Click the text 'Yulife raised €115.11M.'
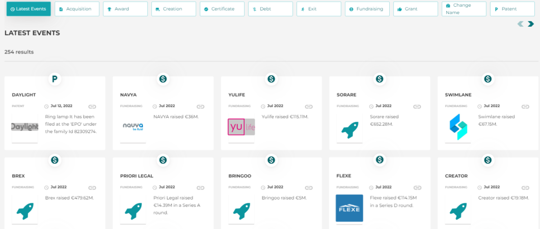Image resolution: width=540 pixels, height=229 pixels. coord(285,117)
